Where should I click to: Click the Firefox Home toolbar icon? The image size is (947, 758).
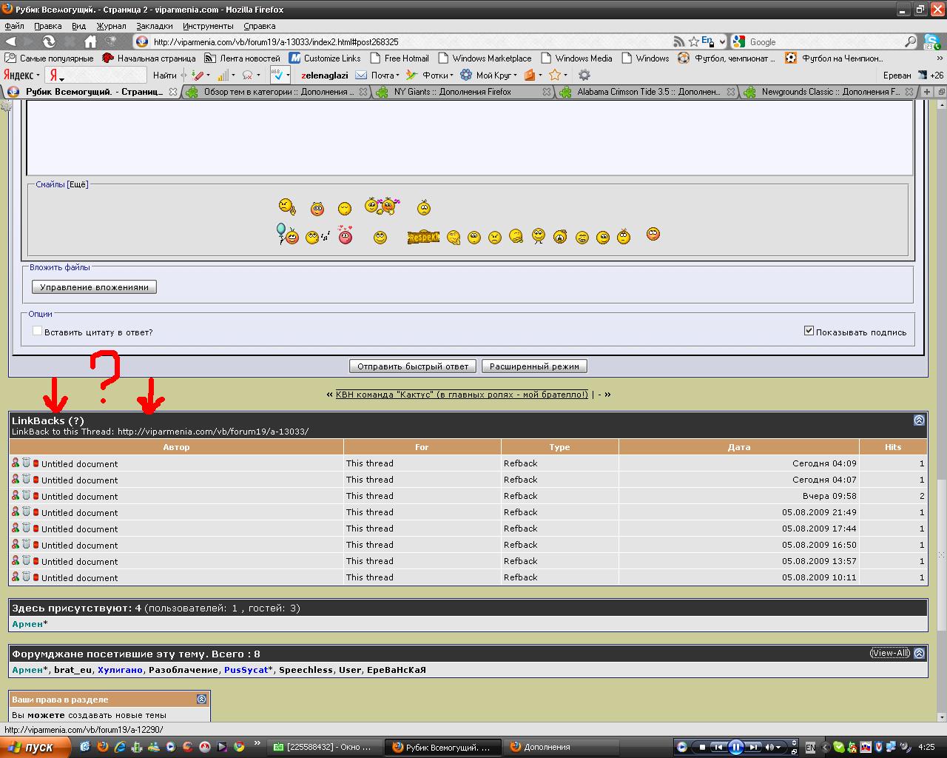pyautogui.click(x=90, y=41)
